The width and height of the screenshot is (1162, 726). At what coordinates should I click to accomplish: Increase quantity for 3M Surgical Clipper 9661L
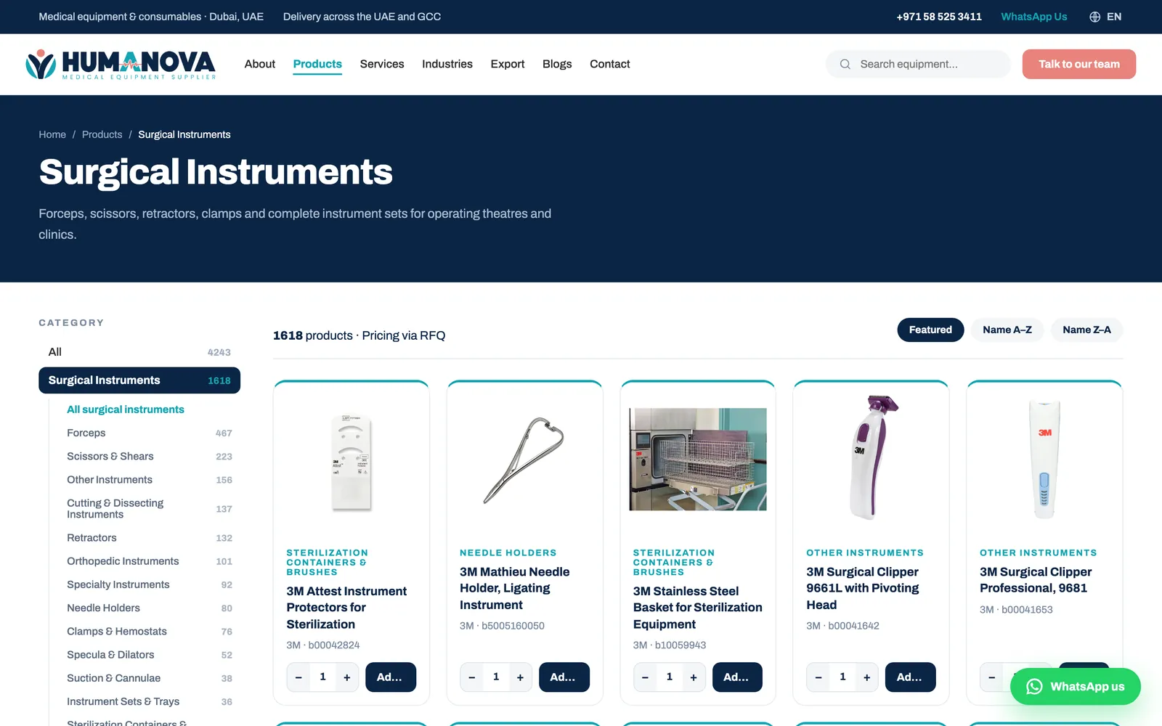[866, 677]
